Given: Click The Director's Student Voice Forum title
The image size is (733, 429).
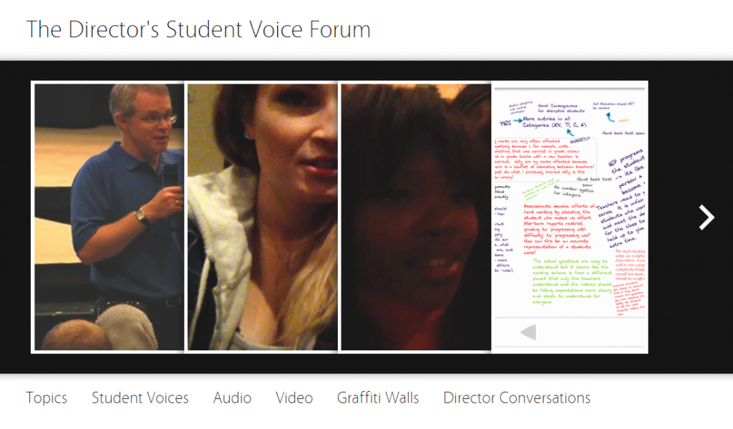Looking at the screenshot, I should [198, 30].
